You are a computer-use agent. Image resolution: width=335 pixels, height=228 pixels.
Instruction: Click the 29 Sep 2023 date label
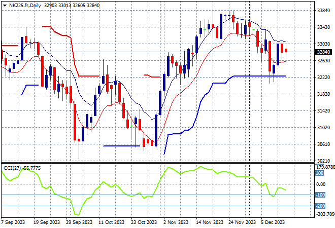(80, 222)
